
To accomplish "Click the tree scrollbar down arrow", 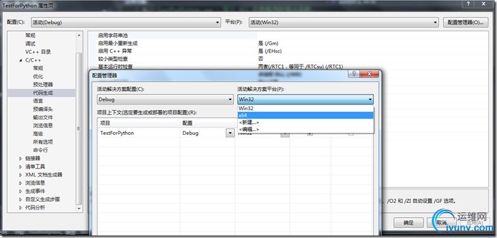I will [x=79, y=209].
